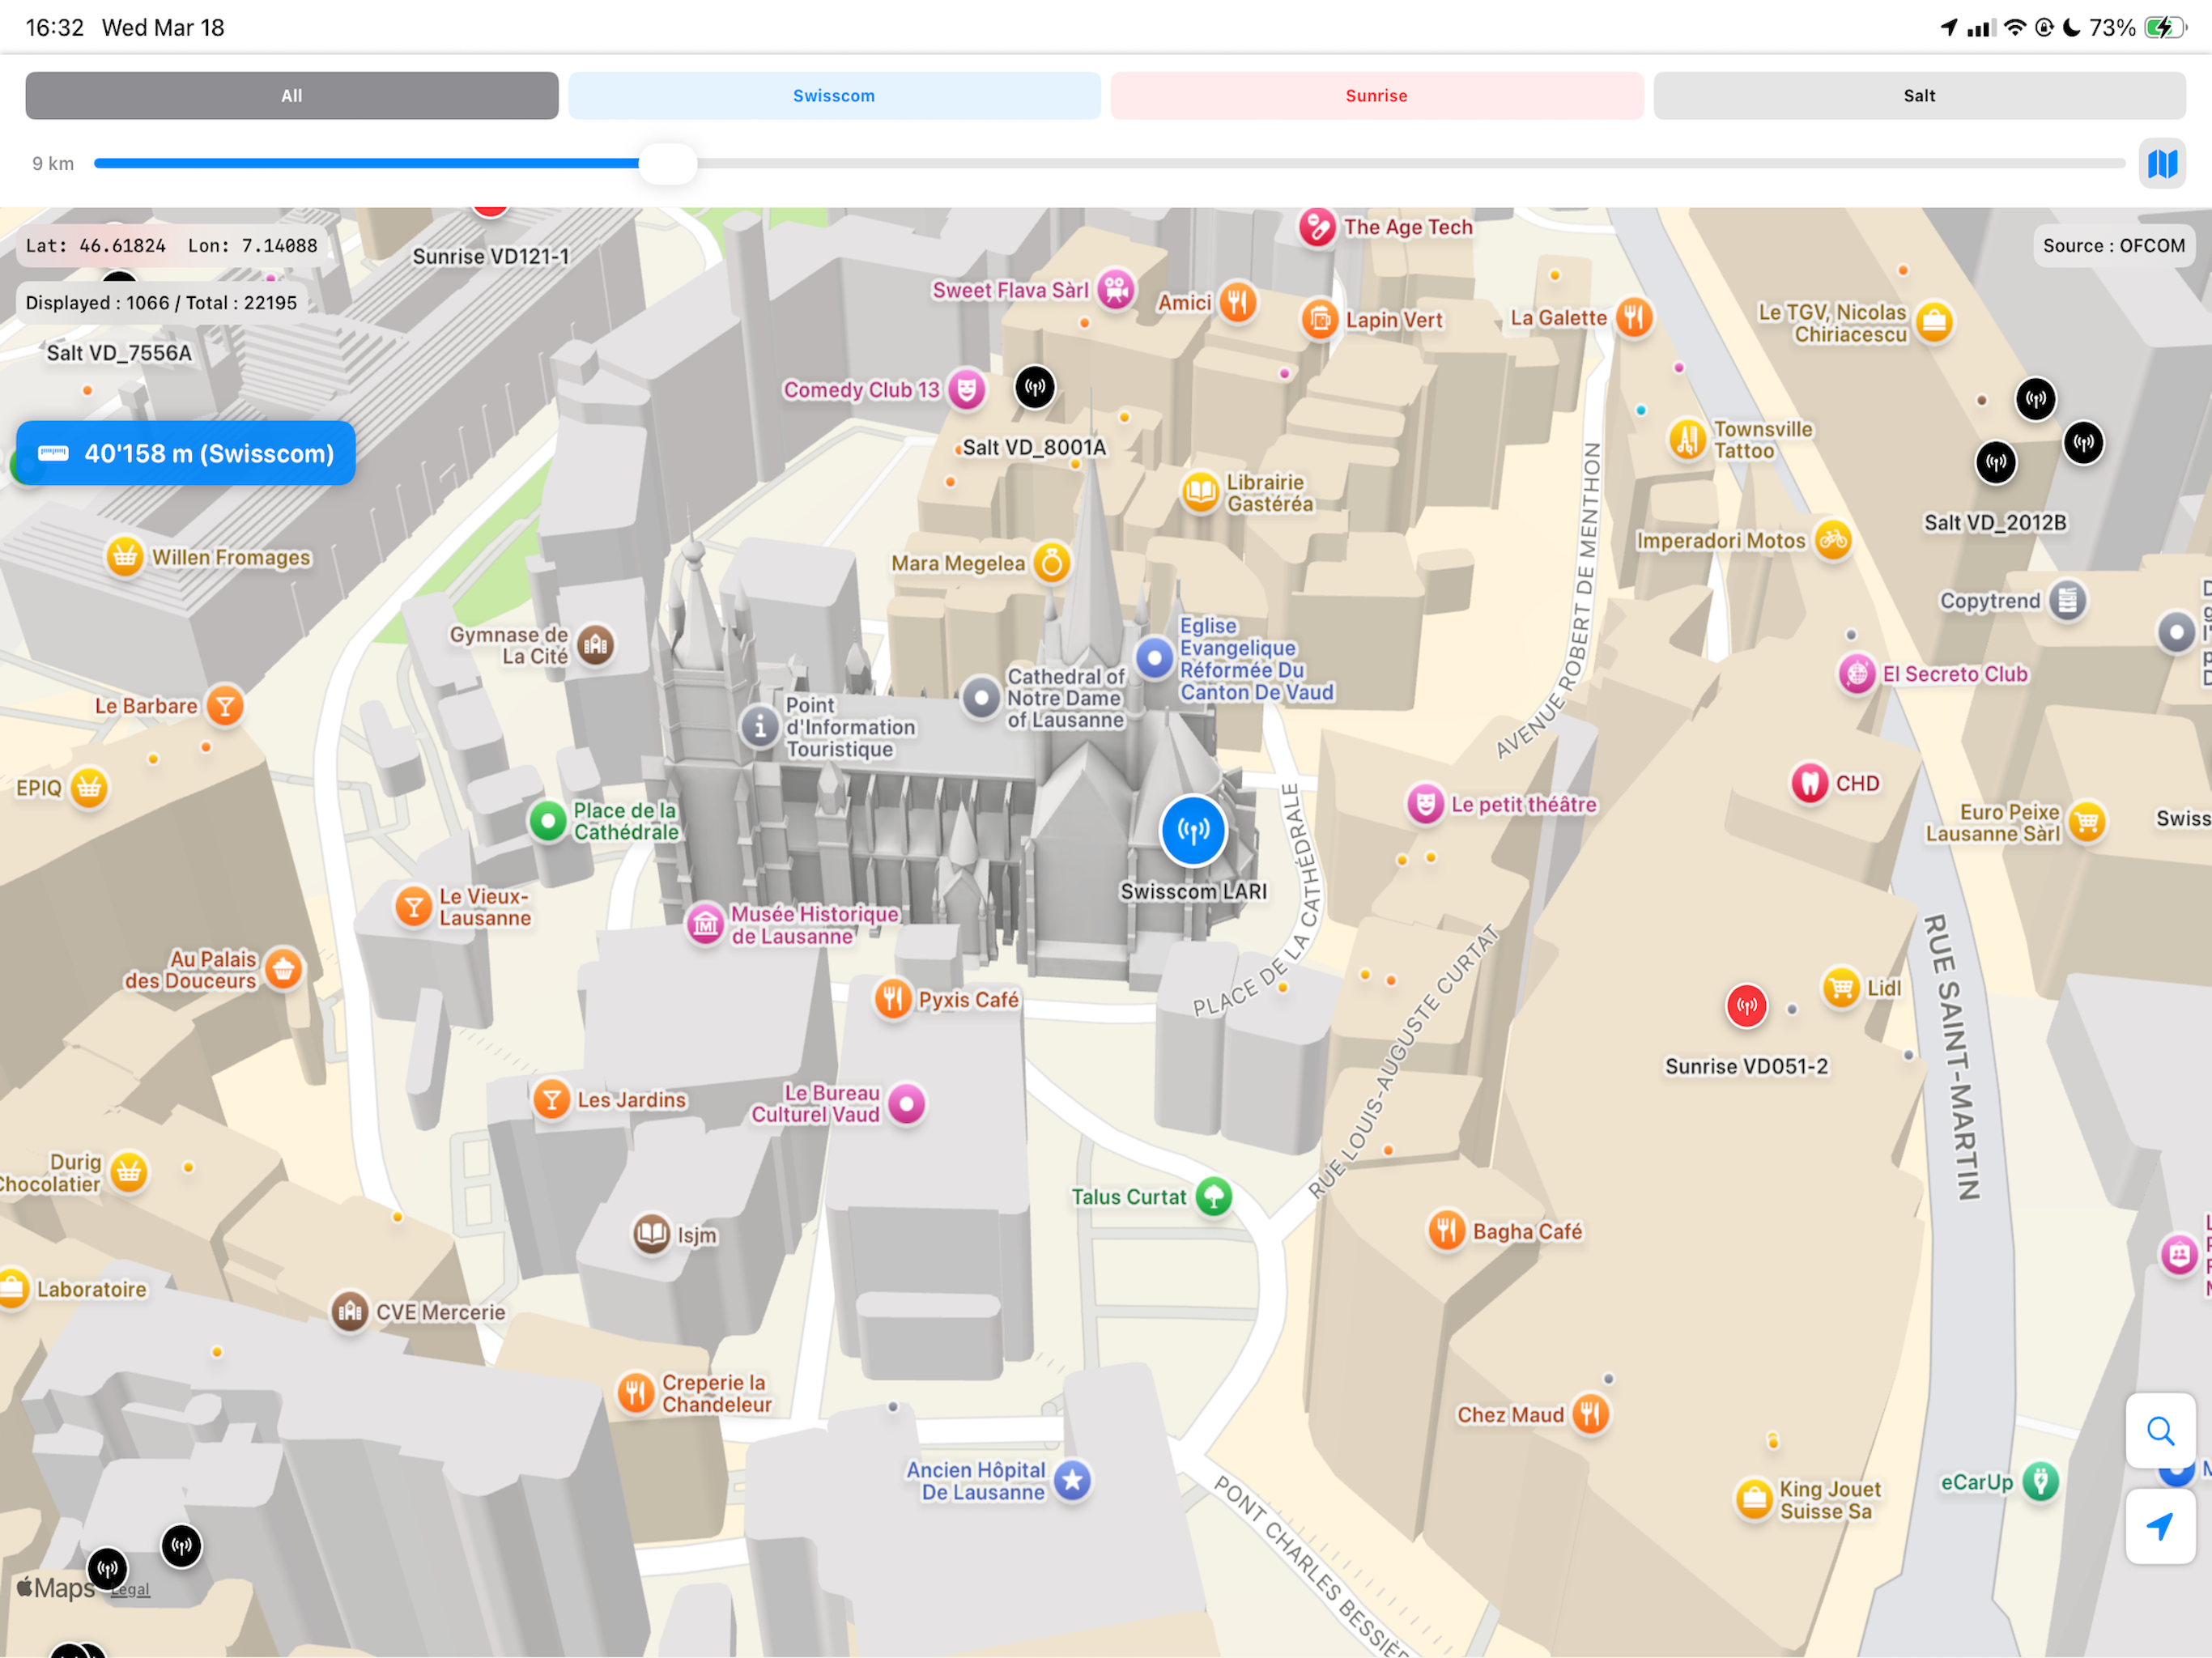Tap the Le Bureau Culturel Vaud pink marker

coord(907,1104)
